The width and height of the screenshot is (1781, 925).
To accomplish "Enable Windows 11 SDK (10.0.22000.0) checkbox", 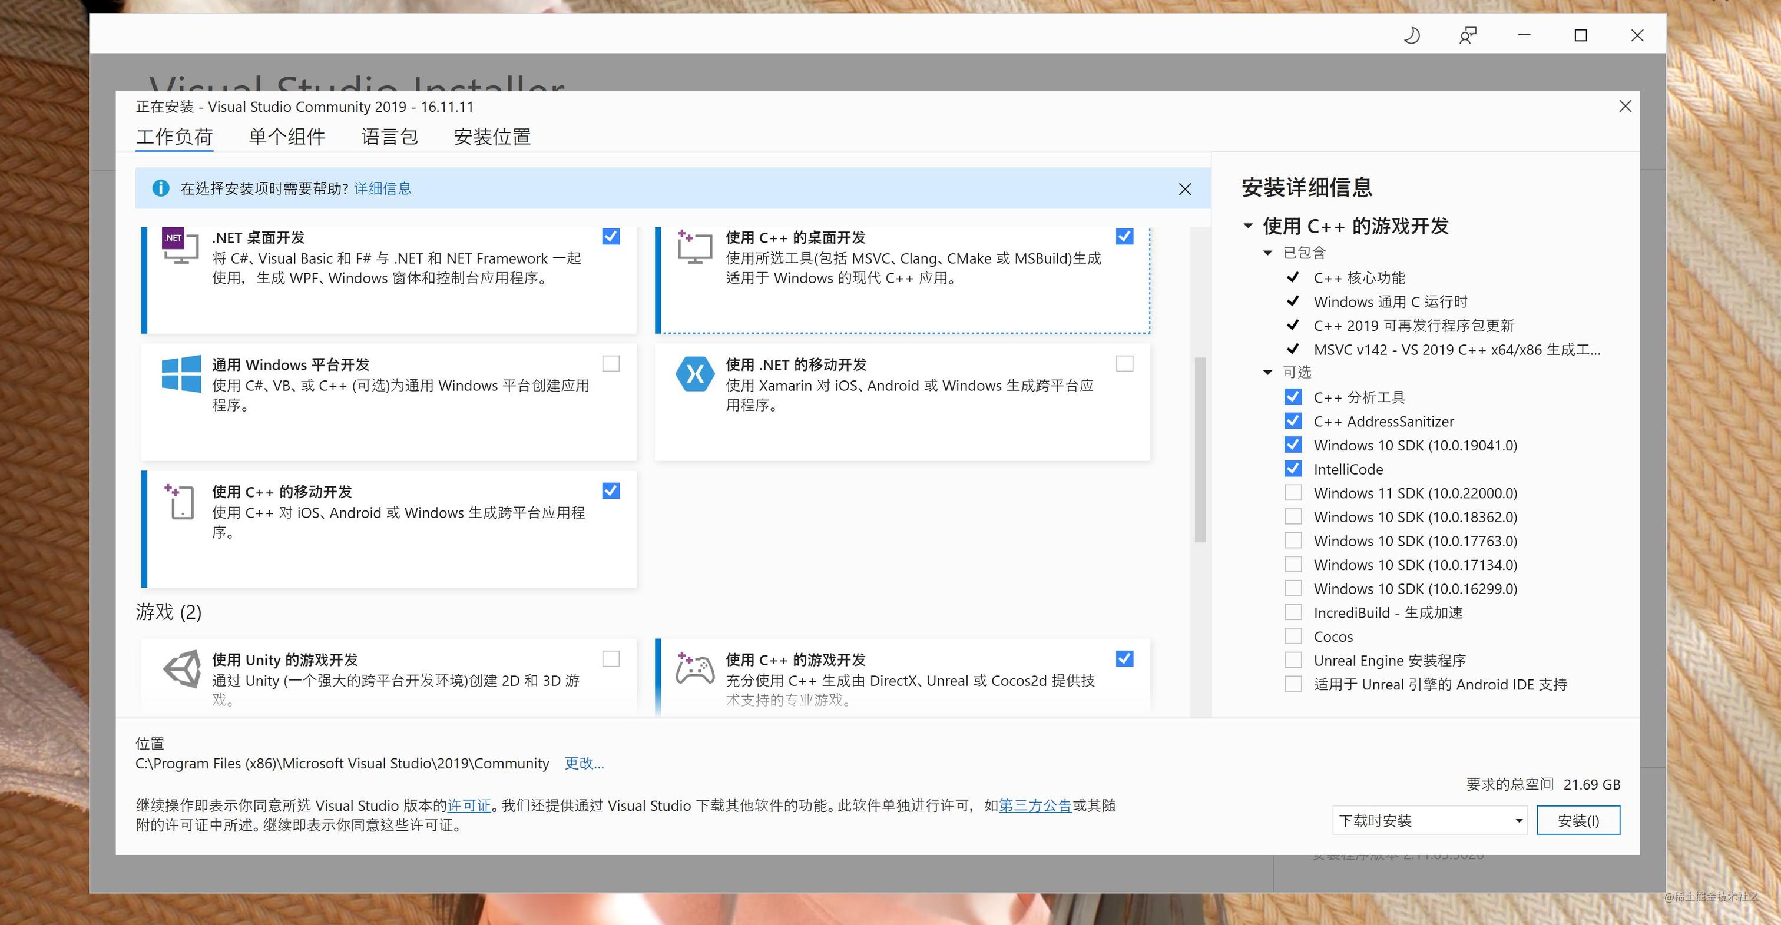I will (x=1293, y=493).
